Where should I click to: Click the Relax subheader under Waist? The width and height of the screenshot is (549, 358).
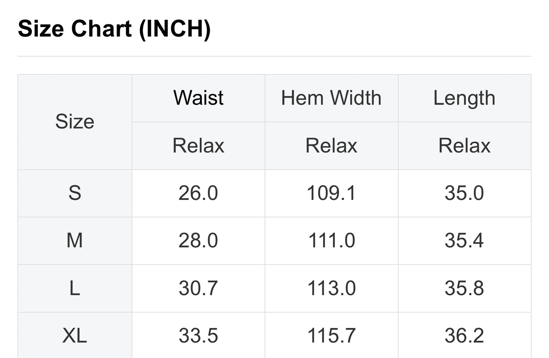198,146
